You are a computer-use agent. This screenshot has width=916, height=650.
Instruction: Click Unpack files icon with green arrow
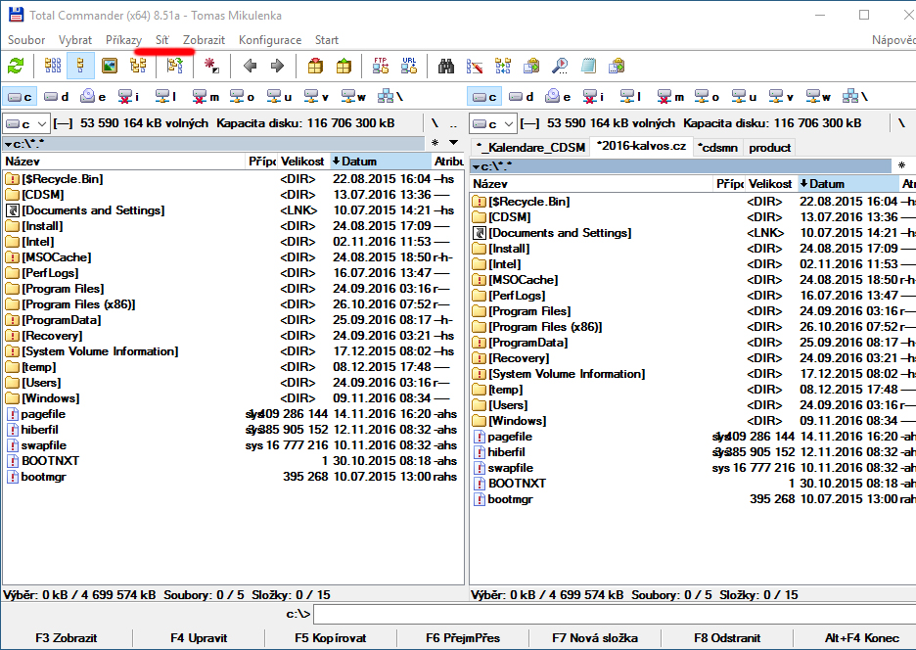click(x=343, y=66)
